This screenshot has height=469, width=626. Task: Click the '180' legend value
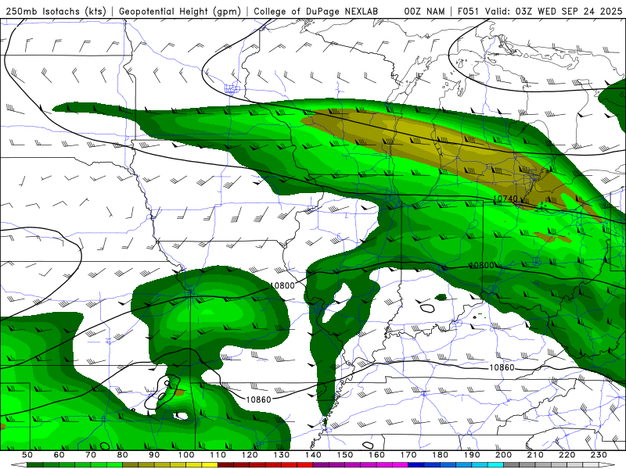[x=440, y=455]
